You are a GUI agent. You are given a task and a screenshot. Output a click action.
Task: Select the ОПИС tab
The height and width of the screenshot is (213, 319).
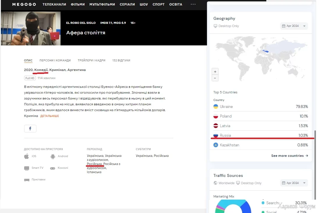28,61
